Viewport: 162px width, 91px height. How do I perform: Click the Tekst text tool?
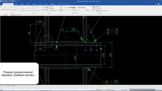coord(51,7)
